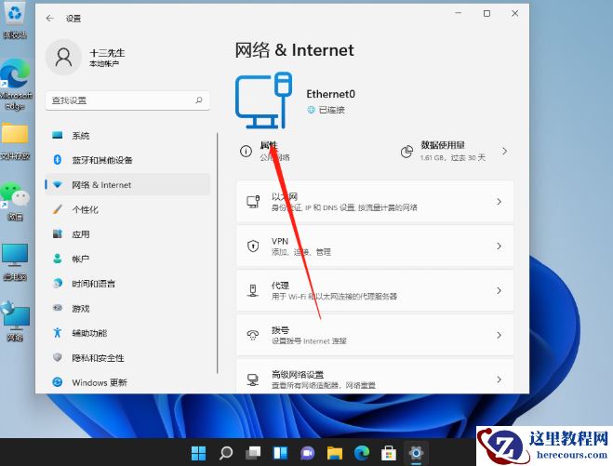The height and width of the screenshot is (466, 613).
Task: Open 帐户 settings category
Action: pyautogui.click(x=127, y=259)
